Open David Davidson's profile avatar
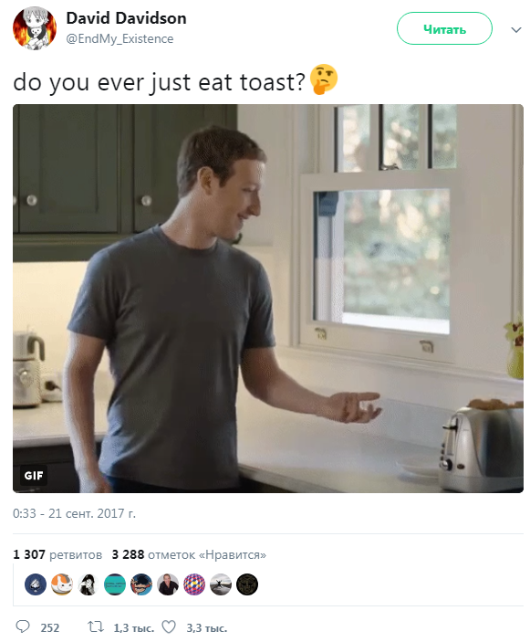Image resolution: width=530 pixels, height=642 pixels. point(35,28)
